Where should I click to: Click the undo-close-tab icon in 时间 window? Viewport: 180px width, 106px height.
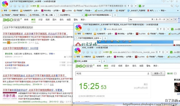click(x=92, y=52)
